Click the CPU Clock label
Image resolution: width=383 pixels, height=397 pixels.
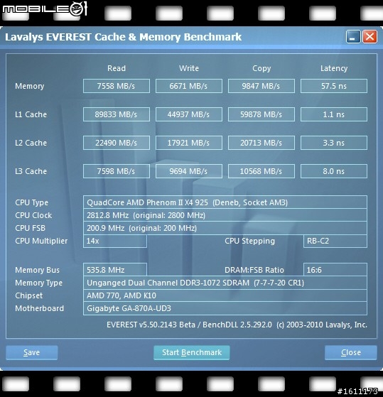click(x=33, y=215)
